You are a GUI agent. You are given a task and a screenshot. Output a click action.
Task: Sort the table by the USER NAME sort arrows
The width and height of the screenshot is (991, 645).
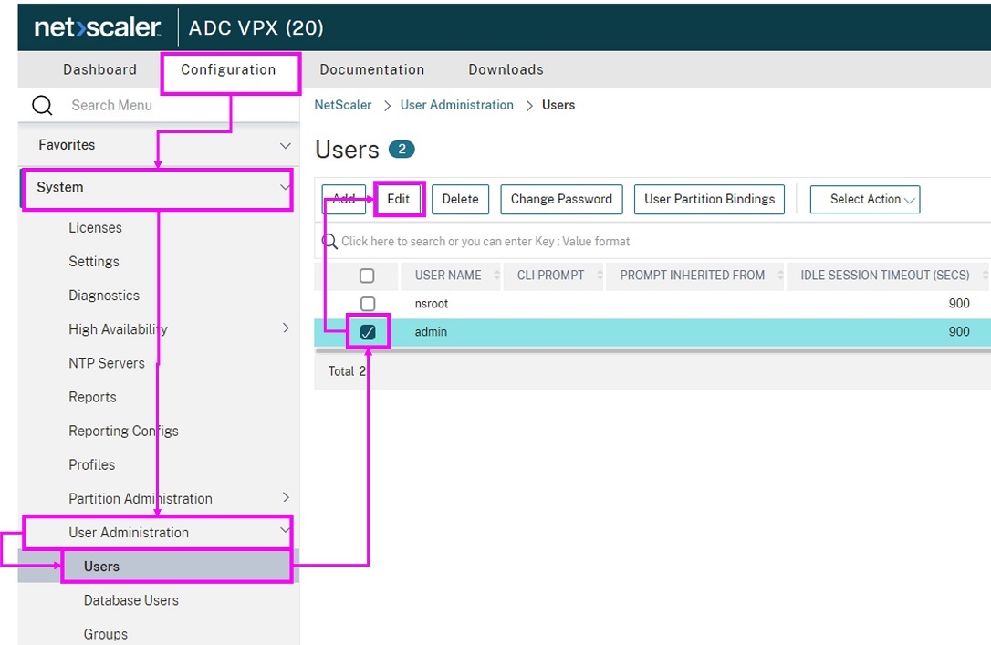(497, 276)
